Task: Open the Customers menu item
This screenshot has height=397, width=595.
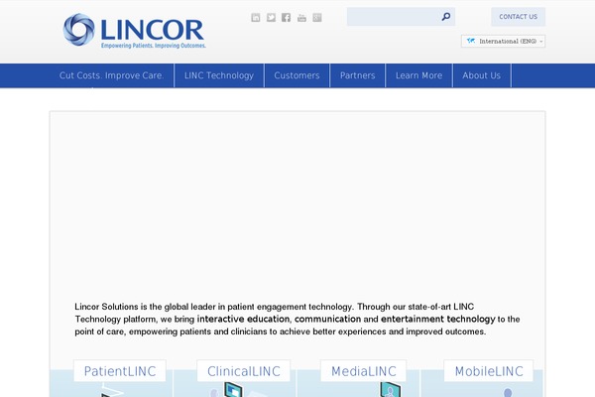Action: click(297, 75)
